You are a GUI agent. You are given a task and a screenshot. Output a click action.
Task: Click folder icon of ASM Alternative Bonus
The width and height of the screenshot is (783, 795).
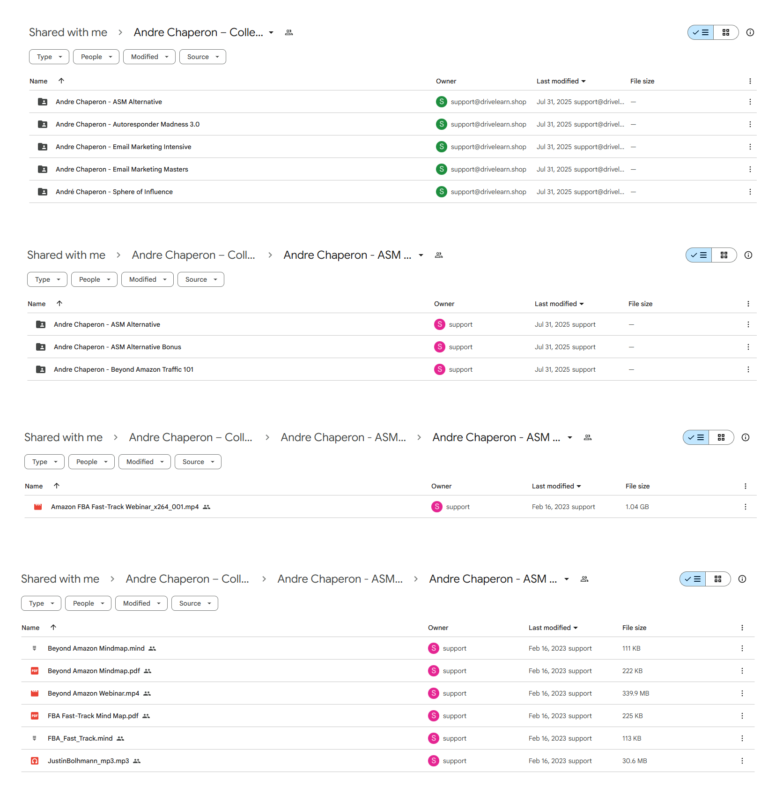coord(41,347)
